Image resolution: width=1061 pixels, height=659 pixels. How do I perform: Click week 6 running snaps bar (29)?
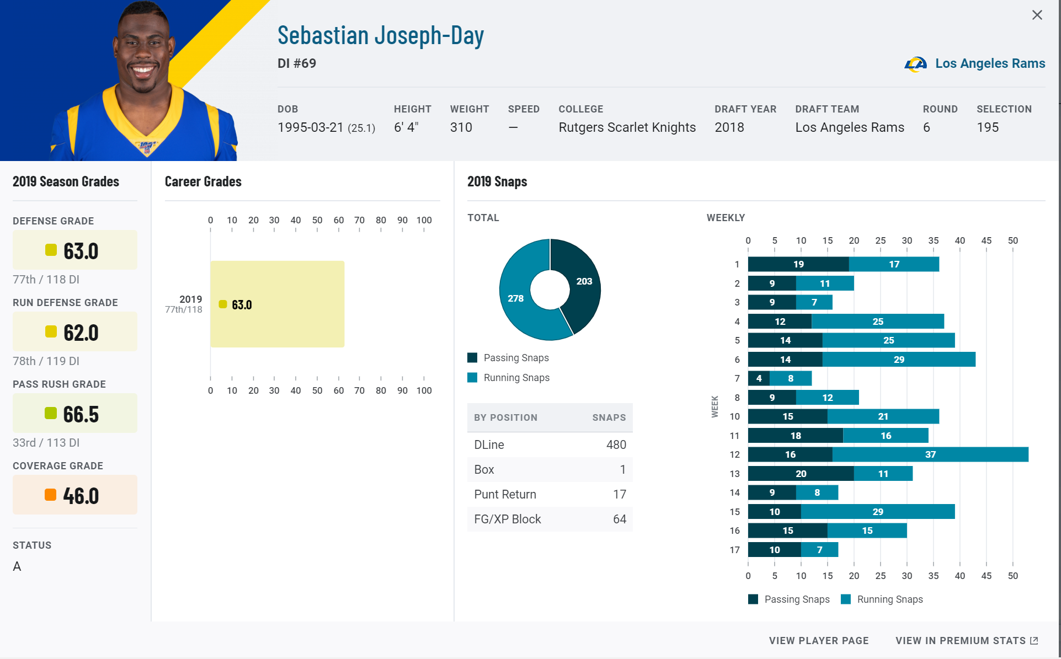[899, 360]
